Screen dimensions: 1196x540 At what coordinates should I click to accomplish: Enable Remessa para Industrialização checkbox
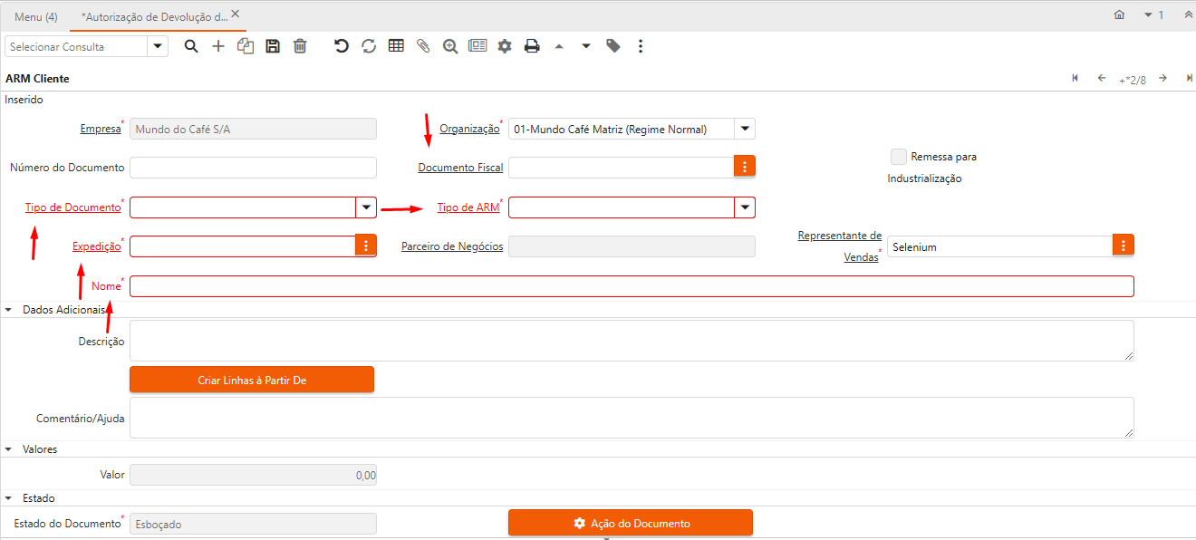[x=898, y=157]
